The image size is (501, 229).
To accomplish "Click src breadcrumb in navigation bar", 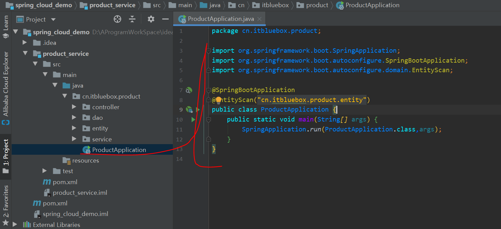I will pyautogui.click(x=157, y=5).
